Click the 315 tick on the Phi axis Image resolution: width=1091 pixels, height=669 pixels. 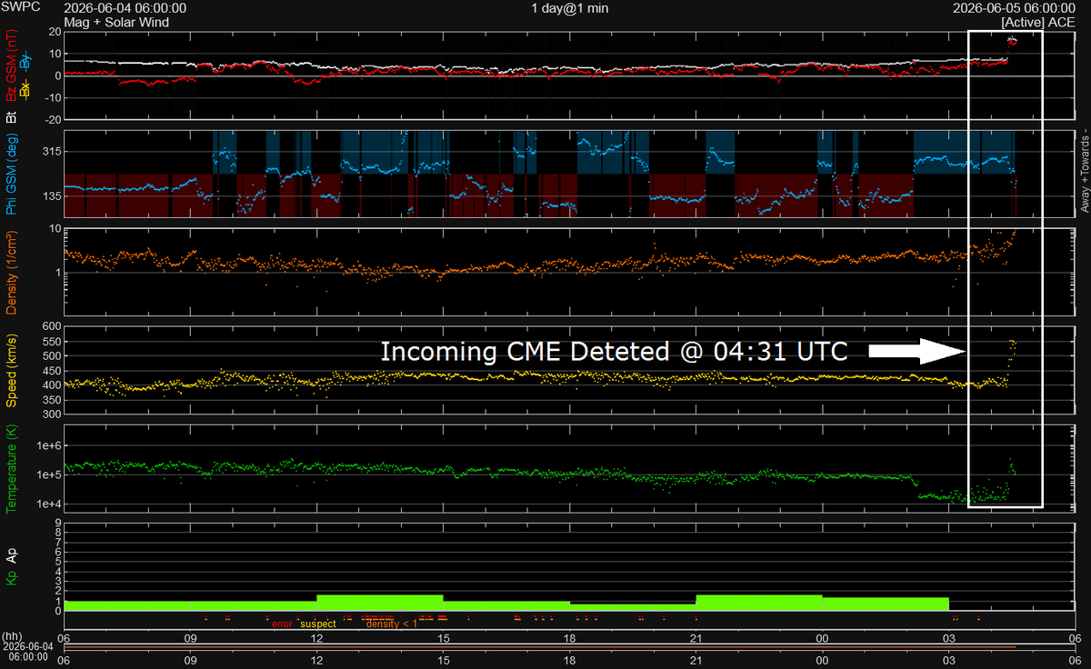click(50, 151)
